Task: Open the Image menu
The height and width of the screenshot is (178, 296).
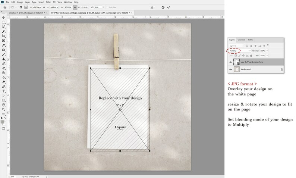Action: pos(20,2)
